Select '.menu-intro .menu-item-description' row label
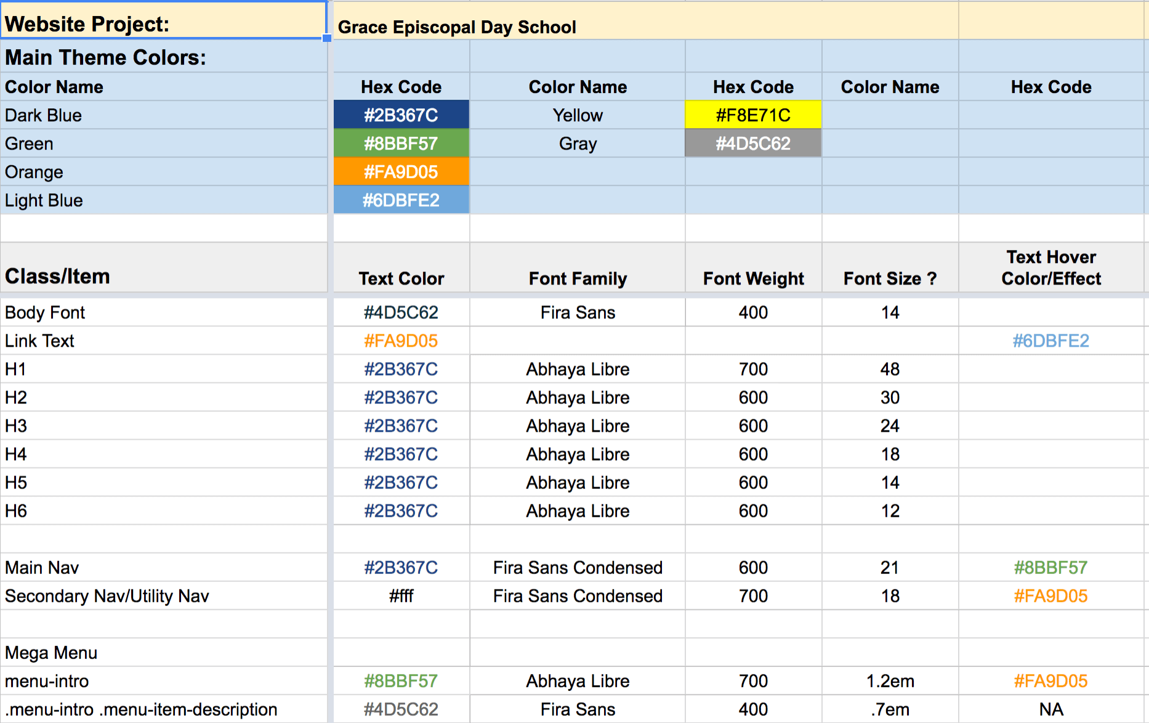The image size is (1149, 723). 164,709
